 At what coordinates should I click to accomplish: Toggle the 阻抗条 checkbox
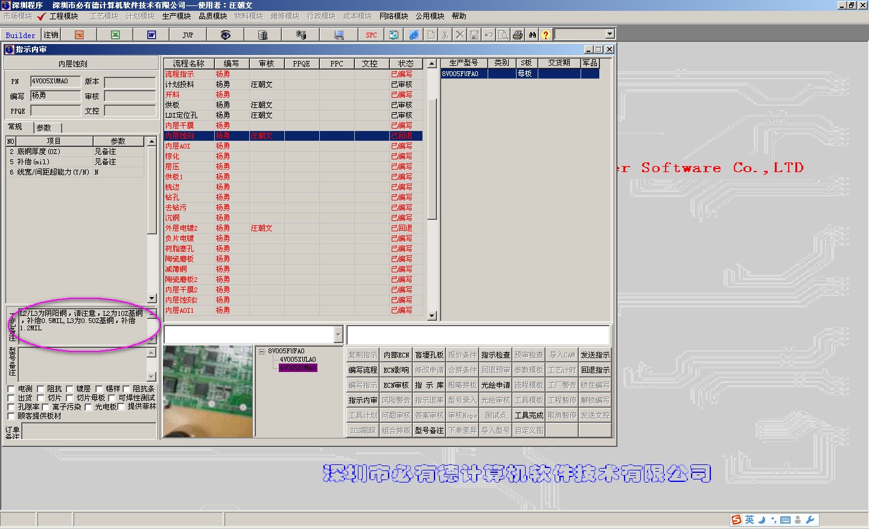pos(126,389)
